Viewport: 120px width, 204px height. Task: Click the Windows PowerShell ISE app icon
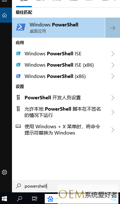coord(18,54)
